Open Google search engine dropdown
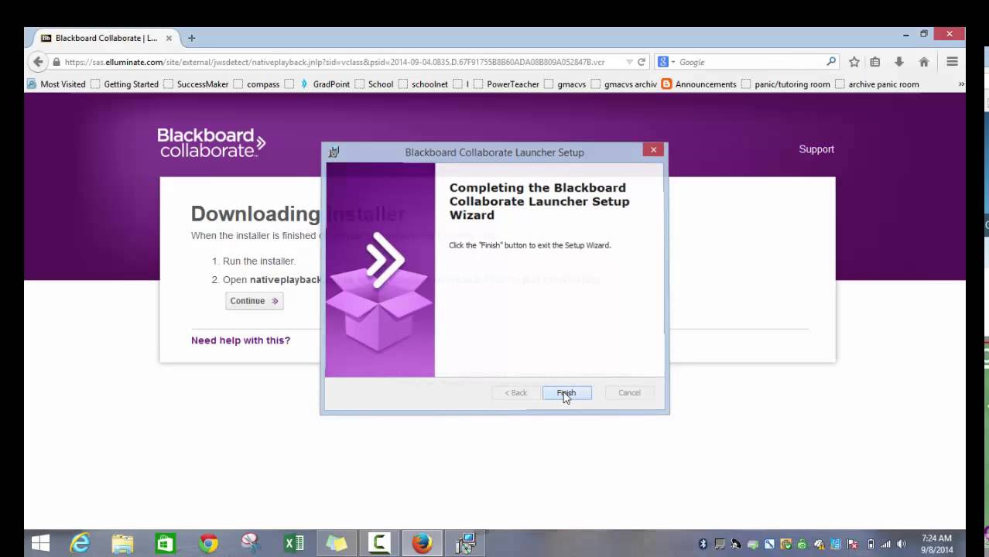The height and width of the screenshot is (557, 989). pyautogui.click(x=666, y=62)
